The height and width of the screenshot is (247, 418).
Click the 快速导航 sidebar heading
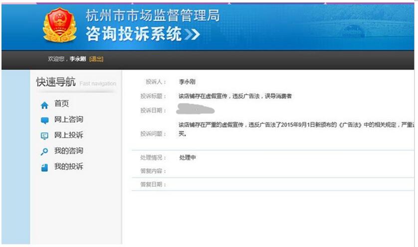coord(56,83)
